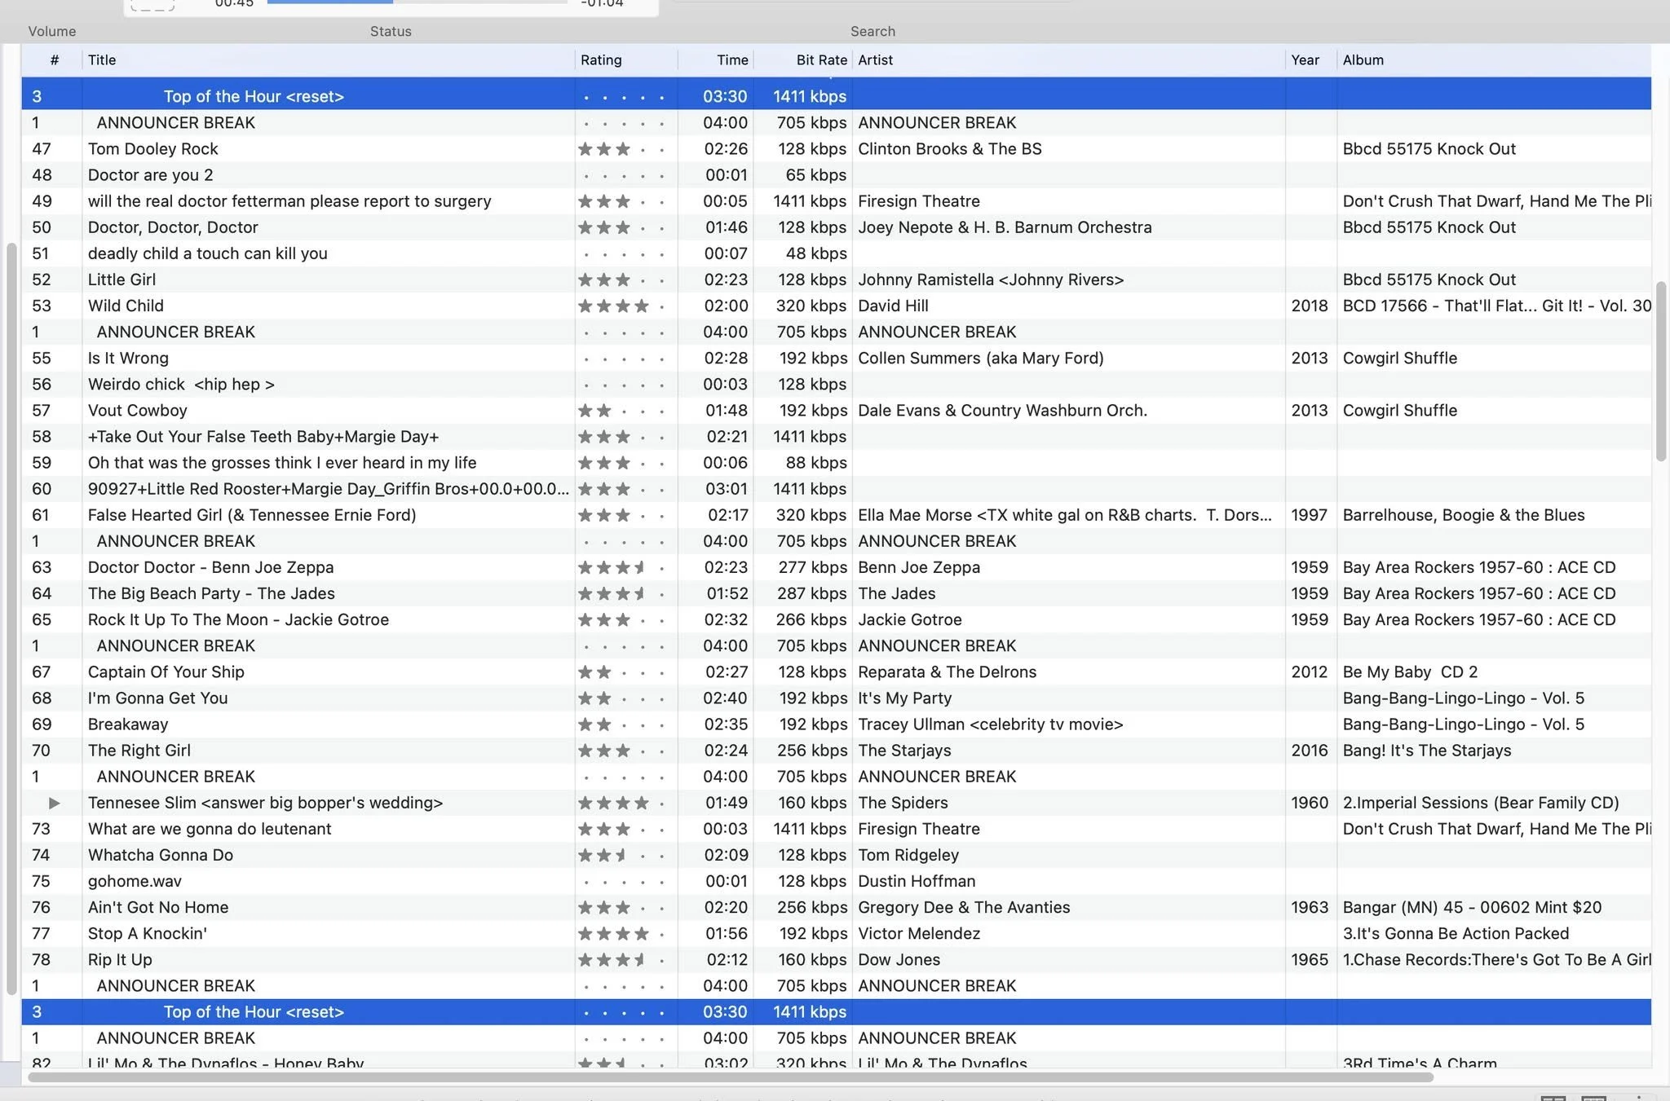Set Wild Child rating stars
Screen dimensions: 1670x1101
[x=623, y=306]
